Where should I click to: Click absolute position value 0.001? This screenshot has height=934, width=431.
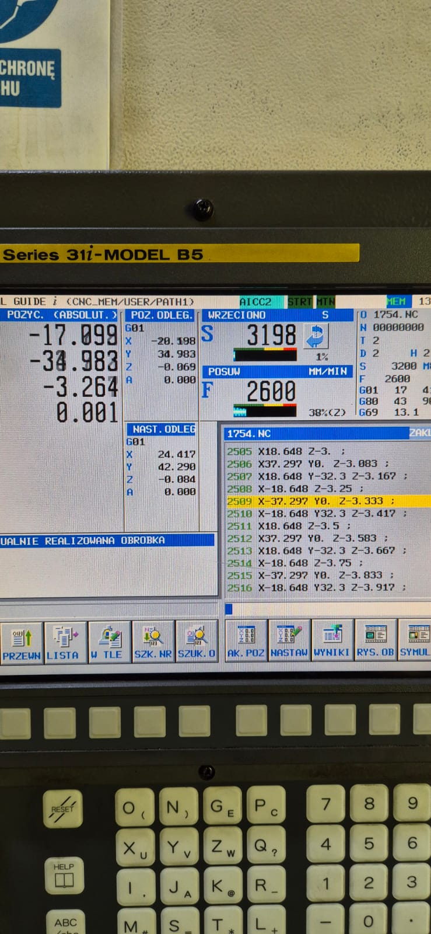(x=87, y=413)
